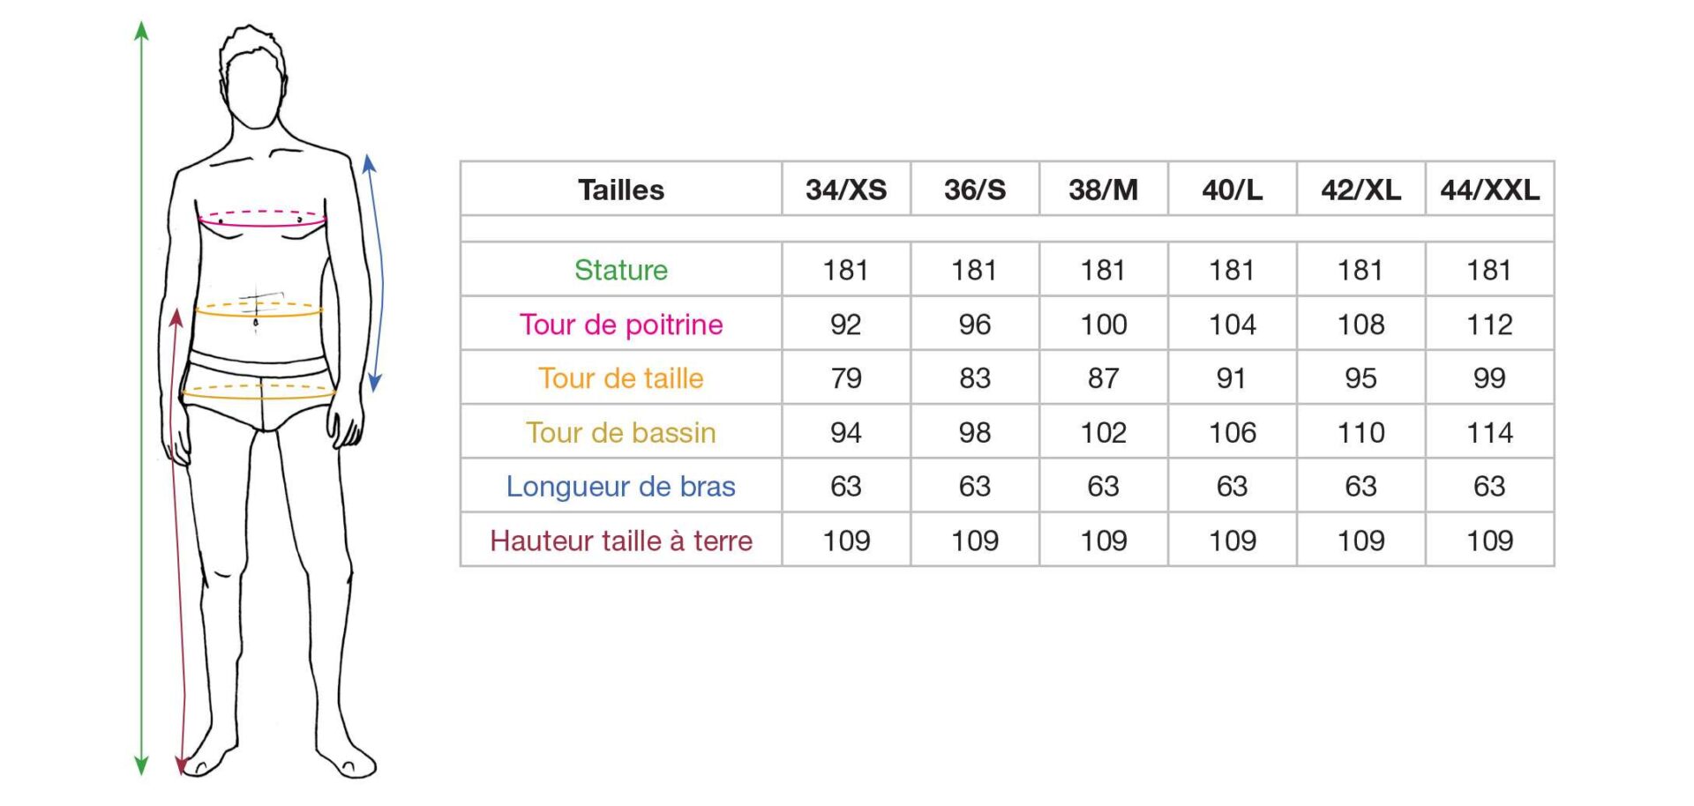Select the yellow hip measurement ellipse
Viewport: 1694px width, 806px height.
coord(259,392)
